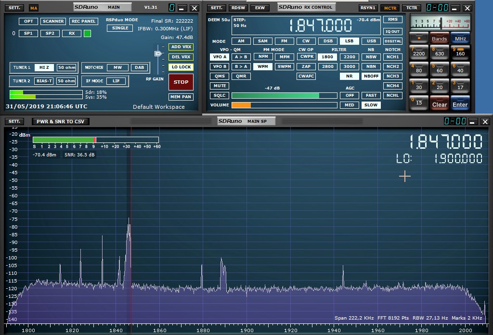Image resolution: width=493 pixels, height=335 pixels.
Task: Open the OPT button in Main panel
Action: point(28,21)
